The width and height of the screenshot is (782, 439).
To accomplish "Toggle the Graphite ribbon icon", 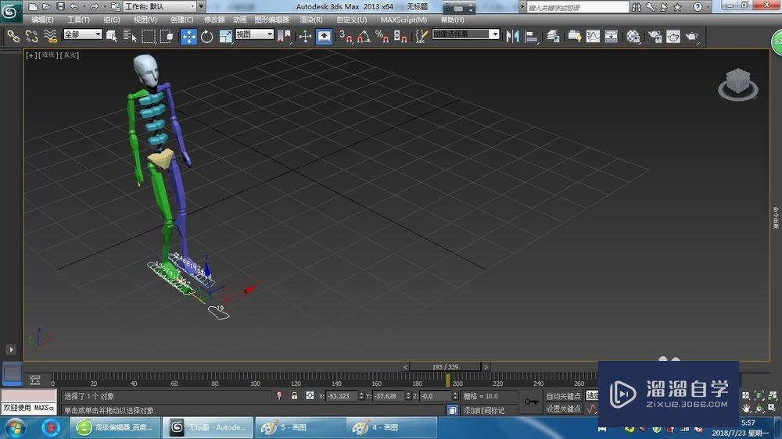I will click(575, 37).
